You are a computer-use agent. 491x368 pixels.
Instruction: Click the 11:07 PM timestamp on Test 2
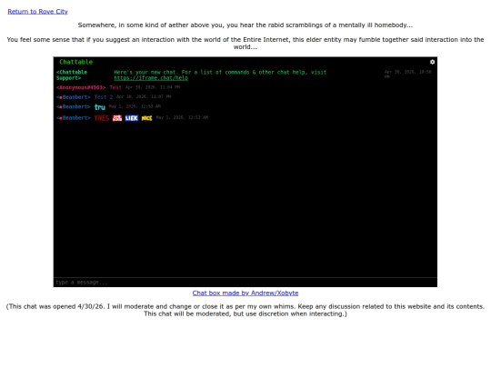pyautogui.click(x=144, y=96)
